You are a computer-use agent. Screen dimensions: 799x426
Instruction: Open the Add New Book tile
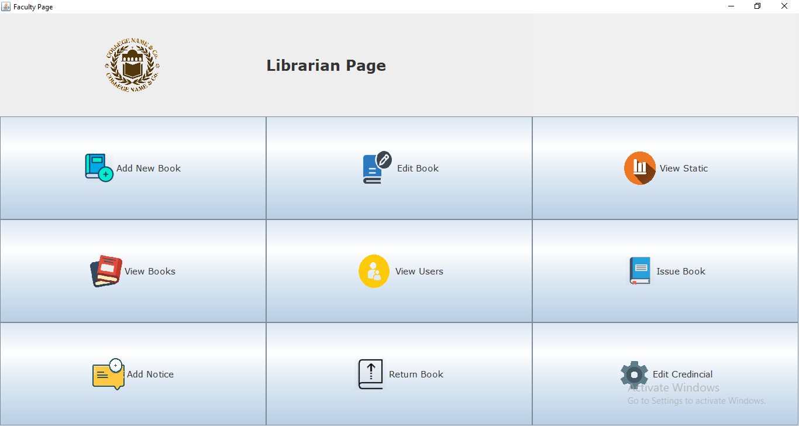(133, 168)
